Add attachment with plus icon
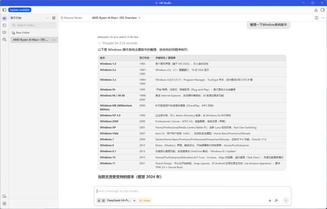 [x=270, y=201]
